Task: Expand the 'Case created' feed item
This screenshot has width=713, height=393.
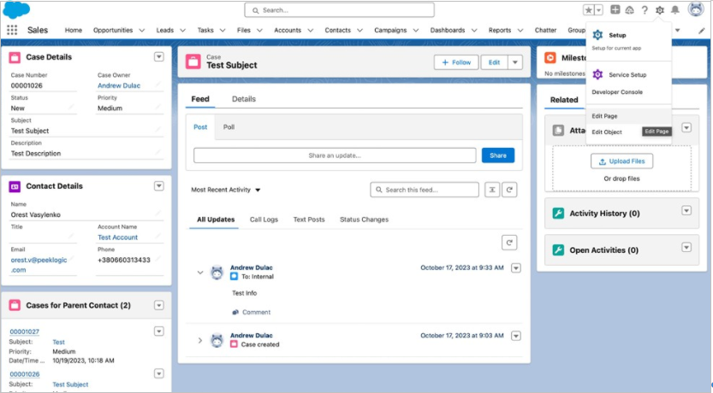Action: [200, 340]
